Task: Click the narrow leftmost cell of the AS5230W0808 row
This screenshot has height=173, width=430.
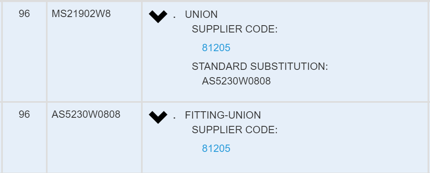Action: [1, 137]
